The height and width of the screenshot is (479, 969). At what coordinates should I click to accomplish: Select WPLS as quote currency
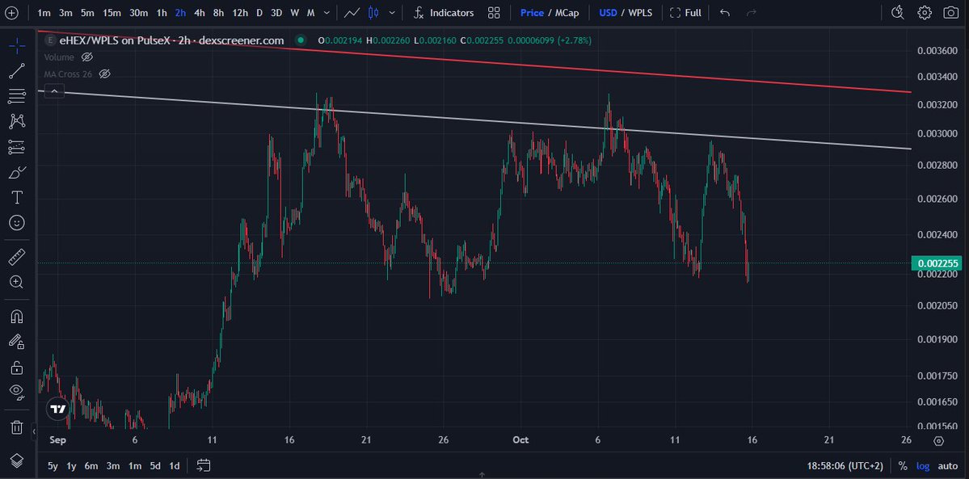point(640,12)
